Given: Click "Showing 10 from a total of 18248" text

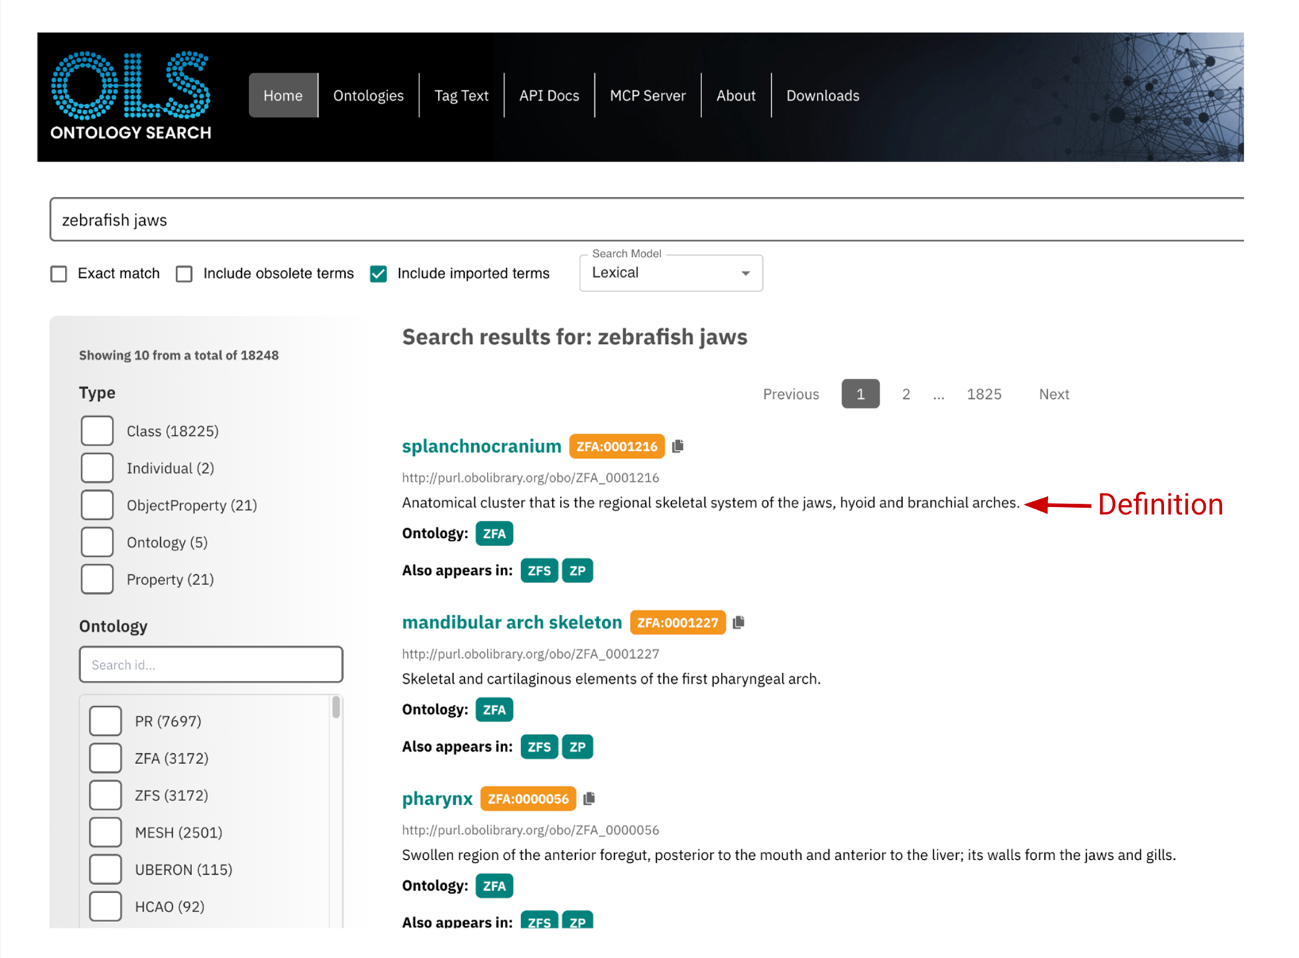Looking at the screenshot, I should coord(178,355).
